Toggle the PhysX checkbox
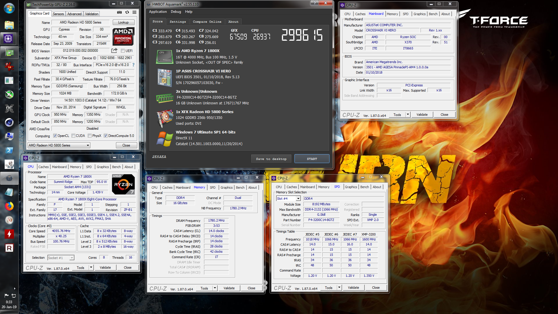 point(90,136)
